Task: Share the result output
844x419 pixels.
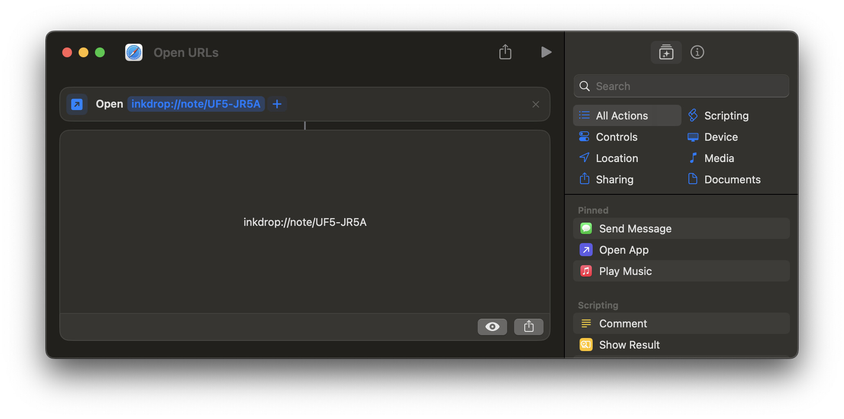Action: pyautogui.click(x=529, y=327)
